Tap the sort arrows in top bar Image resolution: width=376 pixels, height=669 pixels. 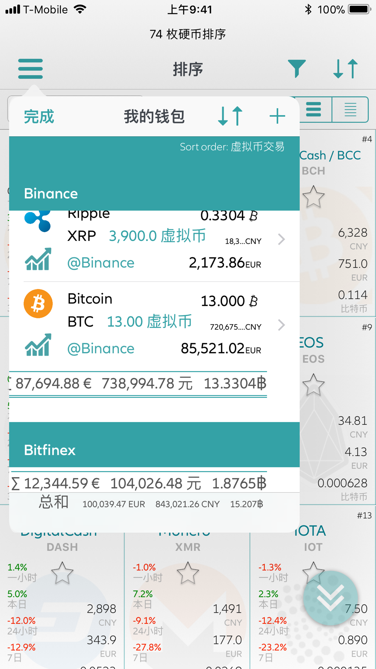(345, 68)
